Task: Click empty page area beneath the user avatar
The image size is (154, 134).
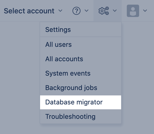Action: pyautogui.click(x=137, y=64)
